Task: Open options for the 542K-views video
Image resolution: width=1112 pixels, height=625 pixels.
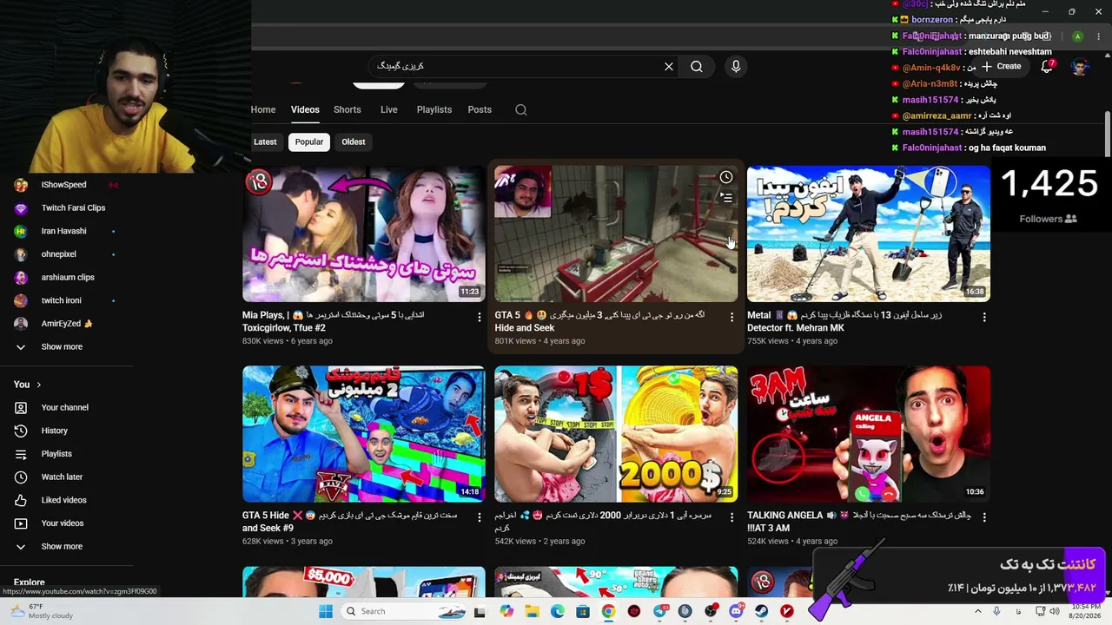Action: 731,517
